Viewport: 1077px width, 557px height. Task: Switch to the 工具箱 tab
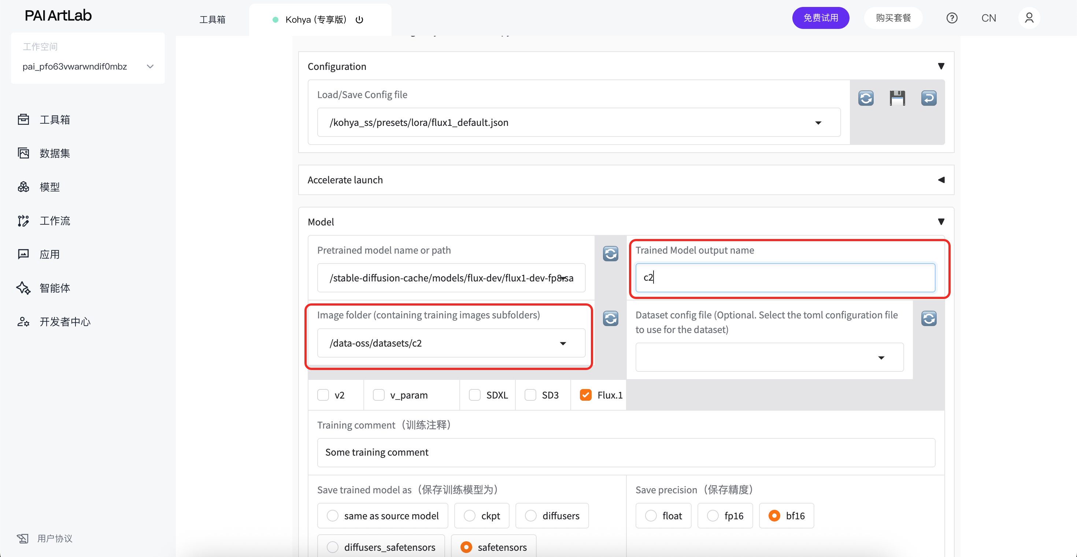click(x=212, y=20)
